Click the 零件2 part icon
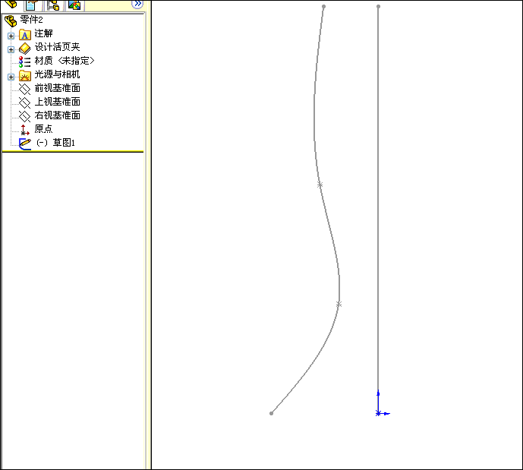The width and height of the screenshot is (523, 470). (x=11, y=21)
